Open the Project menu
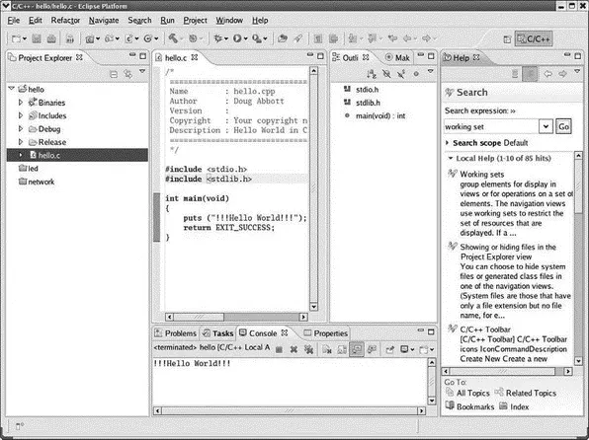Screen dimensions: 589x440 (x=195, y=21)
